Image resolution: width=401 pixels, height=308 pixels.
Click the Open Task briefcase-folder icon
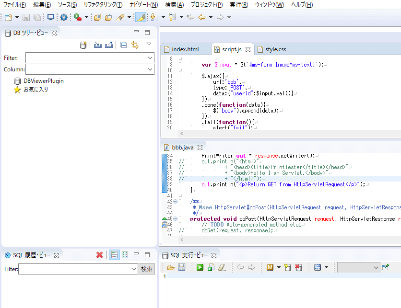pyautogui.click(x=109, y=17)
